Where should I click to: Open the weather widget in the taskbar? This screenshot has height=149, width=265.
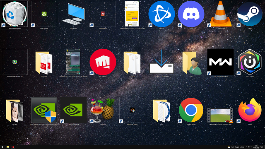pos(236,147)
